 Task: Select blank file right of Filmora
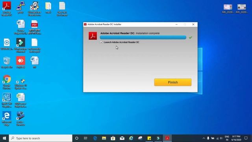(35, 45)
